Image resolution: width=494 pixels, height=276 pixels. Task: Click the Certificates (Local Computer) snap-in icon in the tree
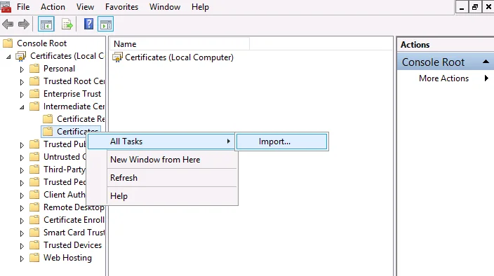pyautogui.click(x=21, y=56)
